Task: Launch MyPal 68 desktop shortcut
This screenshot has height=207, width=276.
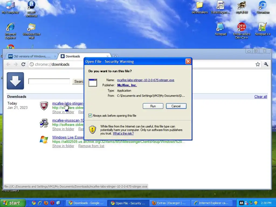Action: point(242,7)
